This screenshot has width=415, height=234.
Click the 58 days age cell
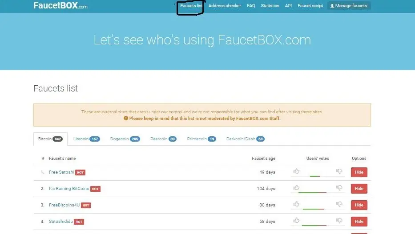tap(267, 221)
